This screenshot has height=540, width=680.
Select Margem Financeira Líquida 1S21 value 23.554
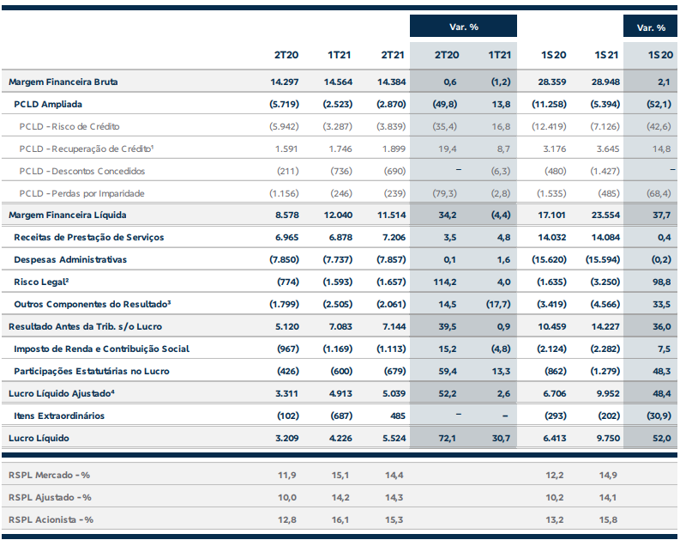point(606,215)
